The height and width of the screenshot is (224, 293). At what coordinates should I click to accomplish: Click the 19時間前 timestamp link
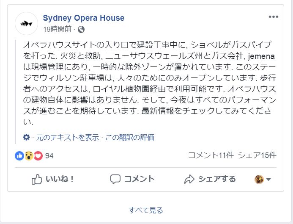coord(58,29)
